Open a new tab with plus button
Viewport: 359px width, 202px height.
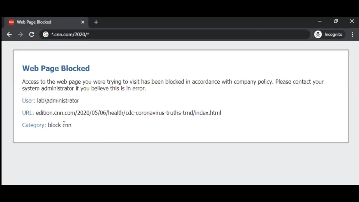[96, 22]
